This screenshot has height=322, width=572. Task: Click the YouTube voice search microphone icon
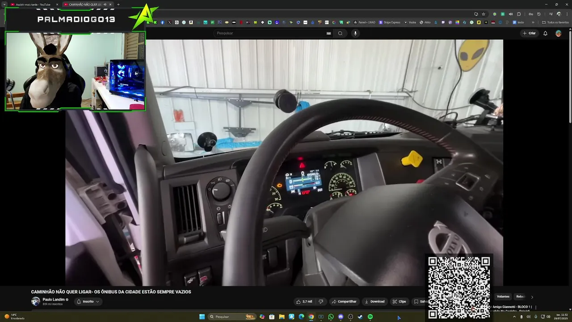(x=355, y=33)
